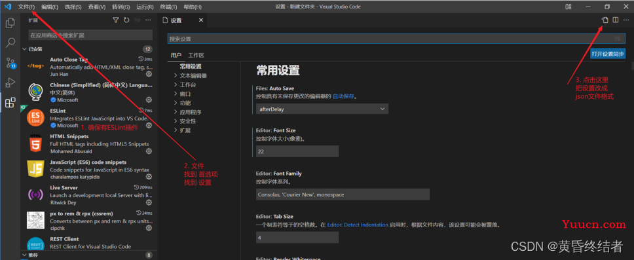Screen dimensions: 634x260
Task: Open the 终端(T) menu
Action: (168, 7)
